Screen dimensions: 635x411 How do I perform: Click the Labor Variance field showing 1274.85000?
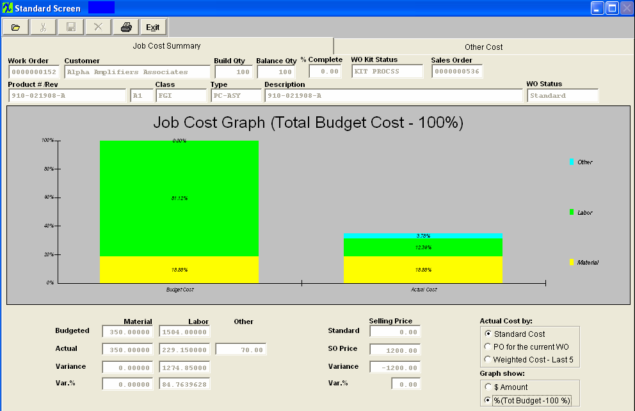(x=184, y=368)
